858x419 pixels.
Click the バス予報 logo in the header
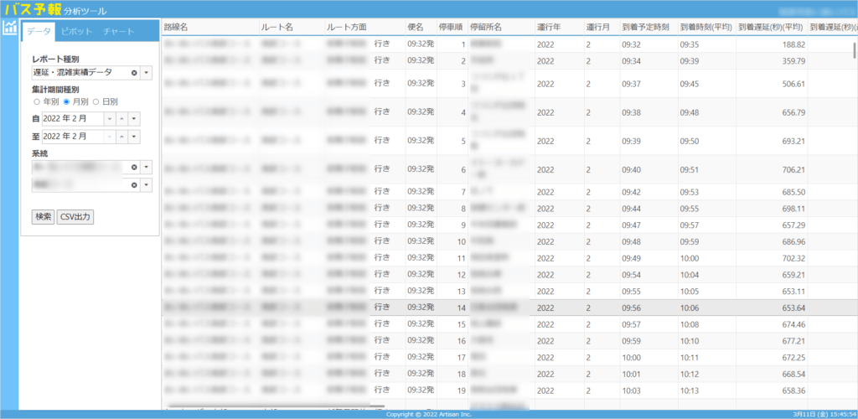point(33,9)
